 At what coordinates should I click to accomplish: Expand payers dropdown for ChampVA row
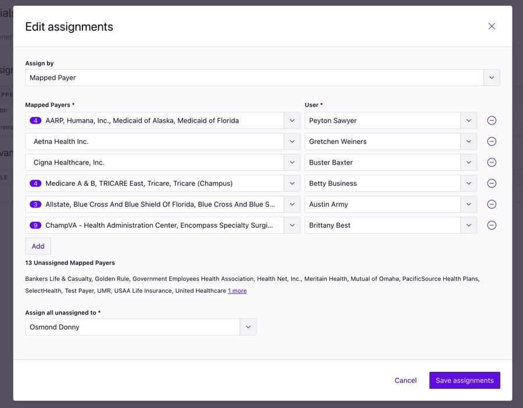[292, 225]
